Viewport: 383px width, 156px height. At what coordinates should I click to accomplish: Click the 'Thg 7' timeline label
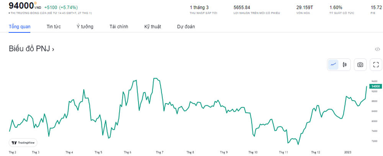point(160,152)
